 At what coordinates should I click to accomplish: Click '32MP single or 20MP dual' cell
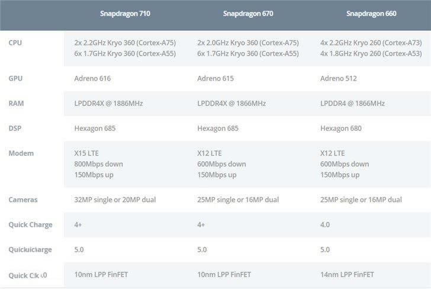point(115,200)
